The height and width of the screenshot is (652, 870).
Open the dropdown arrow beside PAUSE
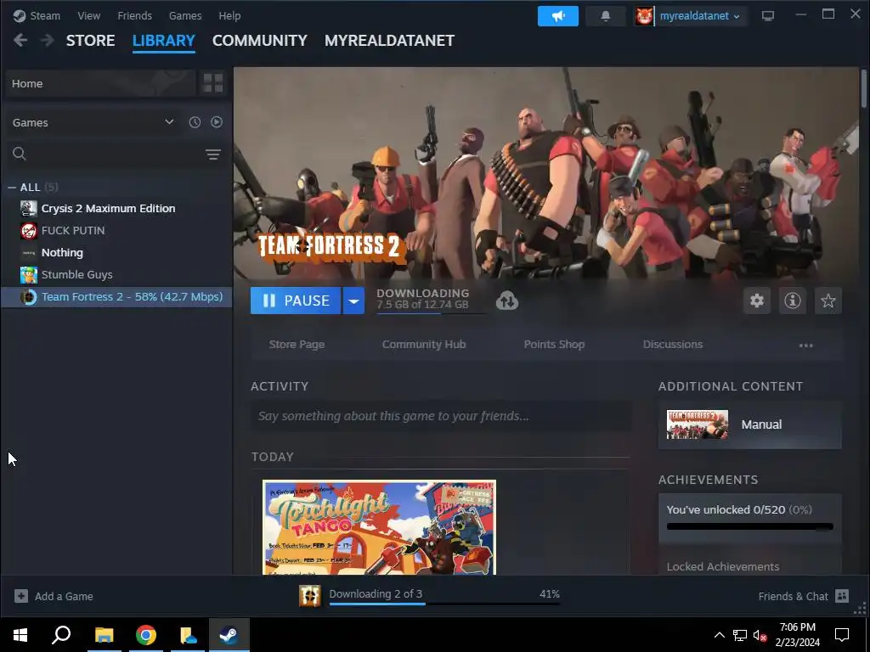[x=353, y=301]
